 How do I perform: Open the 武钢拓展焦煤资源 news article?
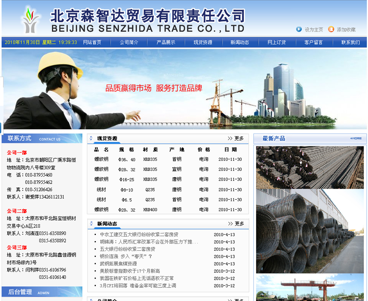click(x=118, y=264)
